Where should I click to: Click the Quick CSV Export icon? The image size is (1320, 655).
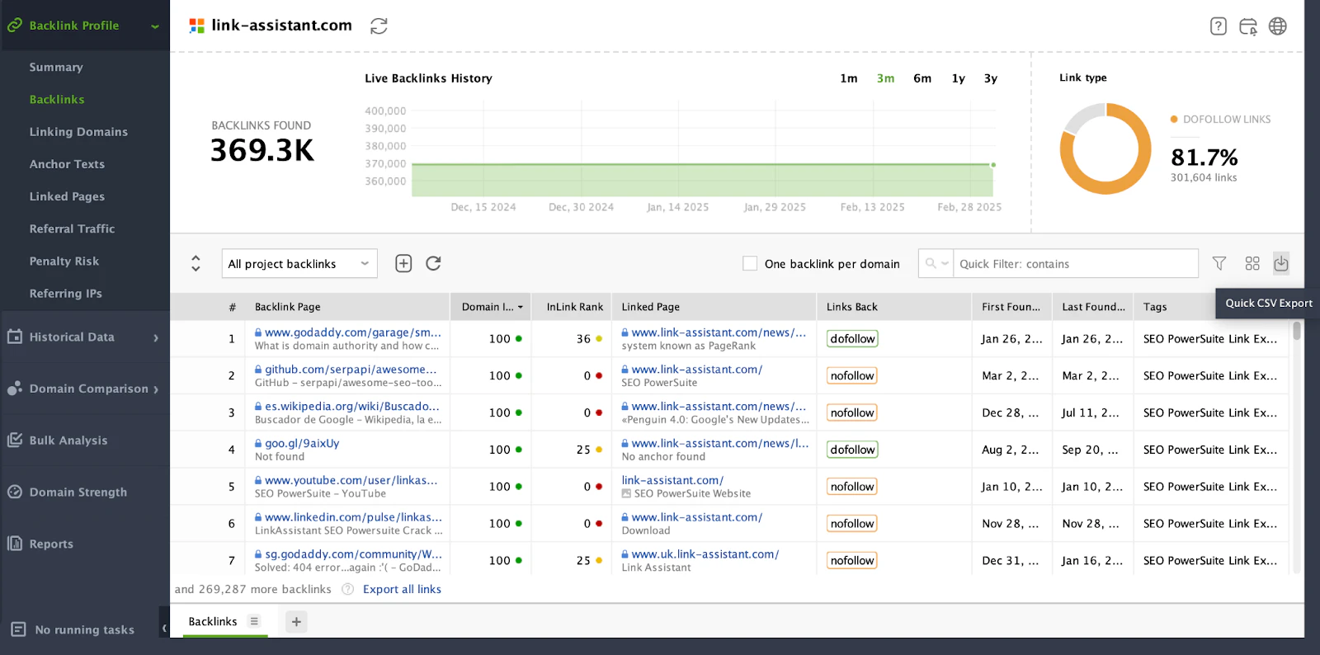pyautogui.click(x=1281, y=263)
